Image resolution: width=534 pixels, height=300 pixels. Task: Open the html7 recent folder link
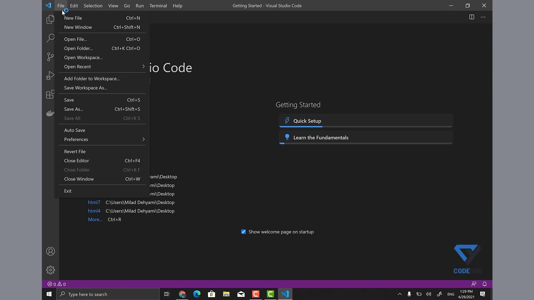[94, 203]
